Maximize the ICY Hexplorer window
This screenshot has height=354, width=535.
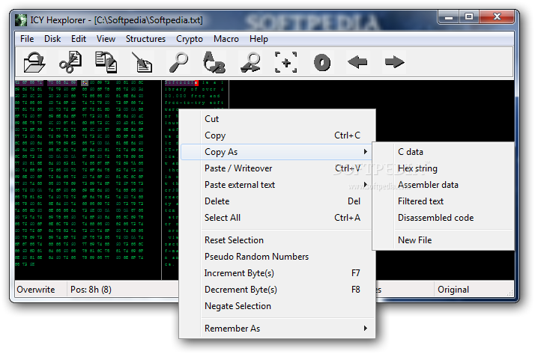[469, 17]
